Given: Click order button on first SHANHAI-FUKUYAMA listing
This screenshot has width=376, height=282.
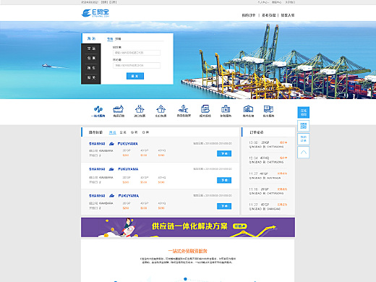Looking at the screenshot, I should pyautogui.click(x=224, y=153).
